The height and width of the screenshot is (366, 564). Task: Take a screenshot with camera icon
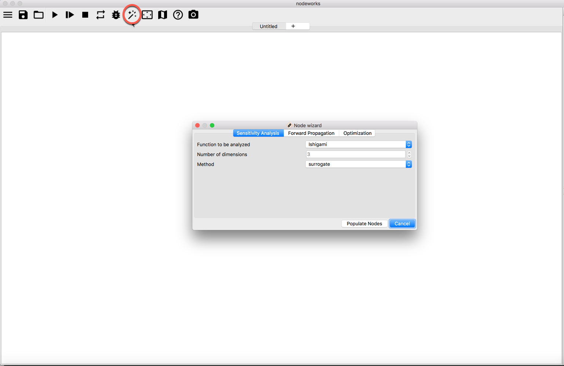pyautogui.click(x=193, y=15)
